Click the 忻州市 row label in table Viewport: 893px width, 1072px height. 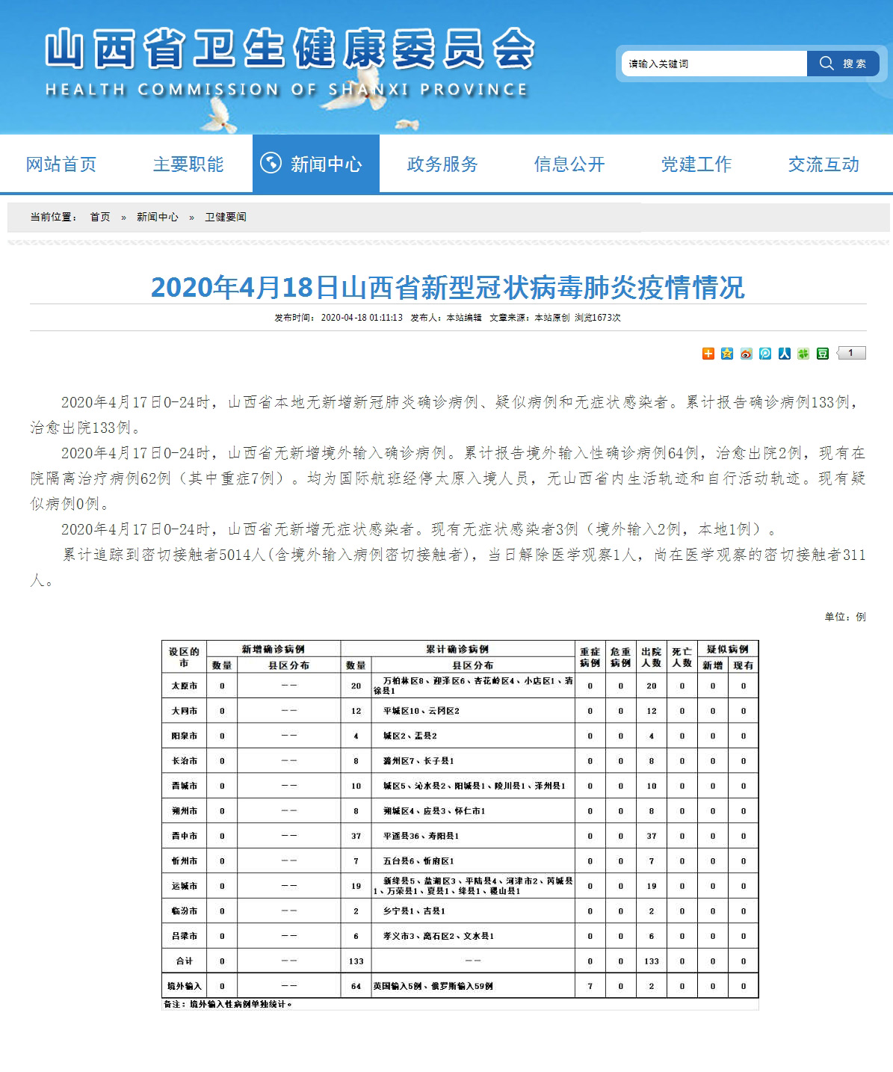coord(185,861)
